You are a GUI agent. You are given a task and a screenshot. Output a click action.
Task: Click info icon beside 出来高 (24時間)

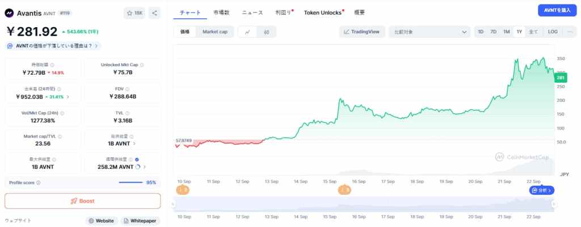point(59,89)
